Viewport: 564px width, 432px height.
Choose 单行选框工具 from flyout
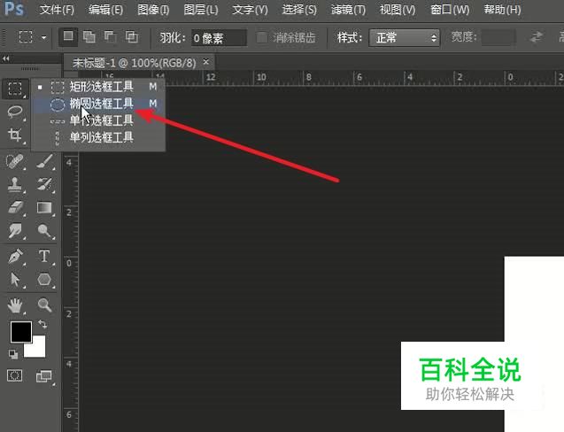click(98, 120)
